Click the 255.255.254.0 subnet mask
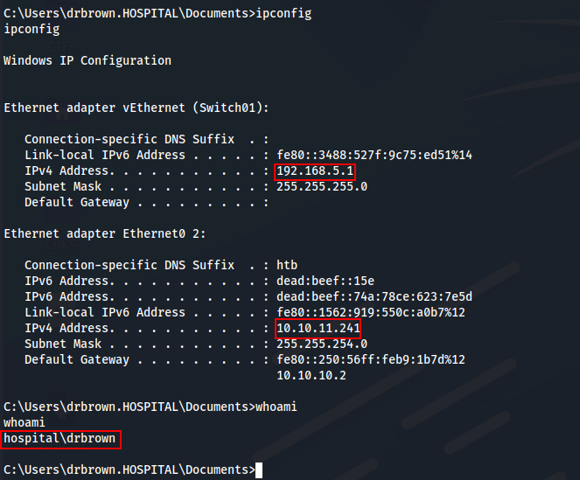 coord(322,344)
